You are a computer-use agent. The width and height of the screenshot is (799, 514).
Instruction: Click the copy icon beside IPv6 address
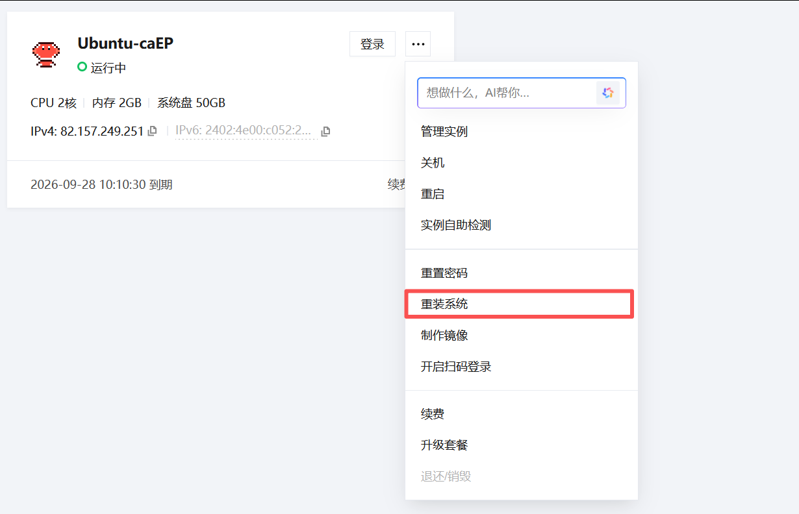[326, 131]
